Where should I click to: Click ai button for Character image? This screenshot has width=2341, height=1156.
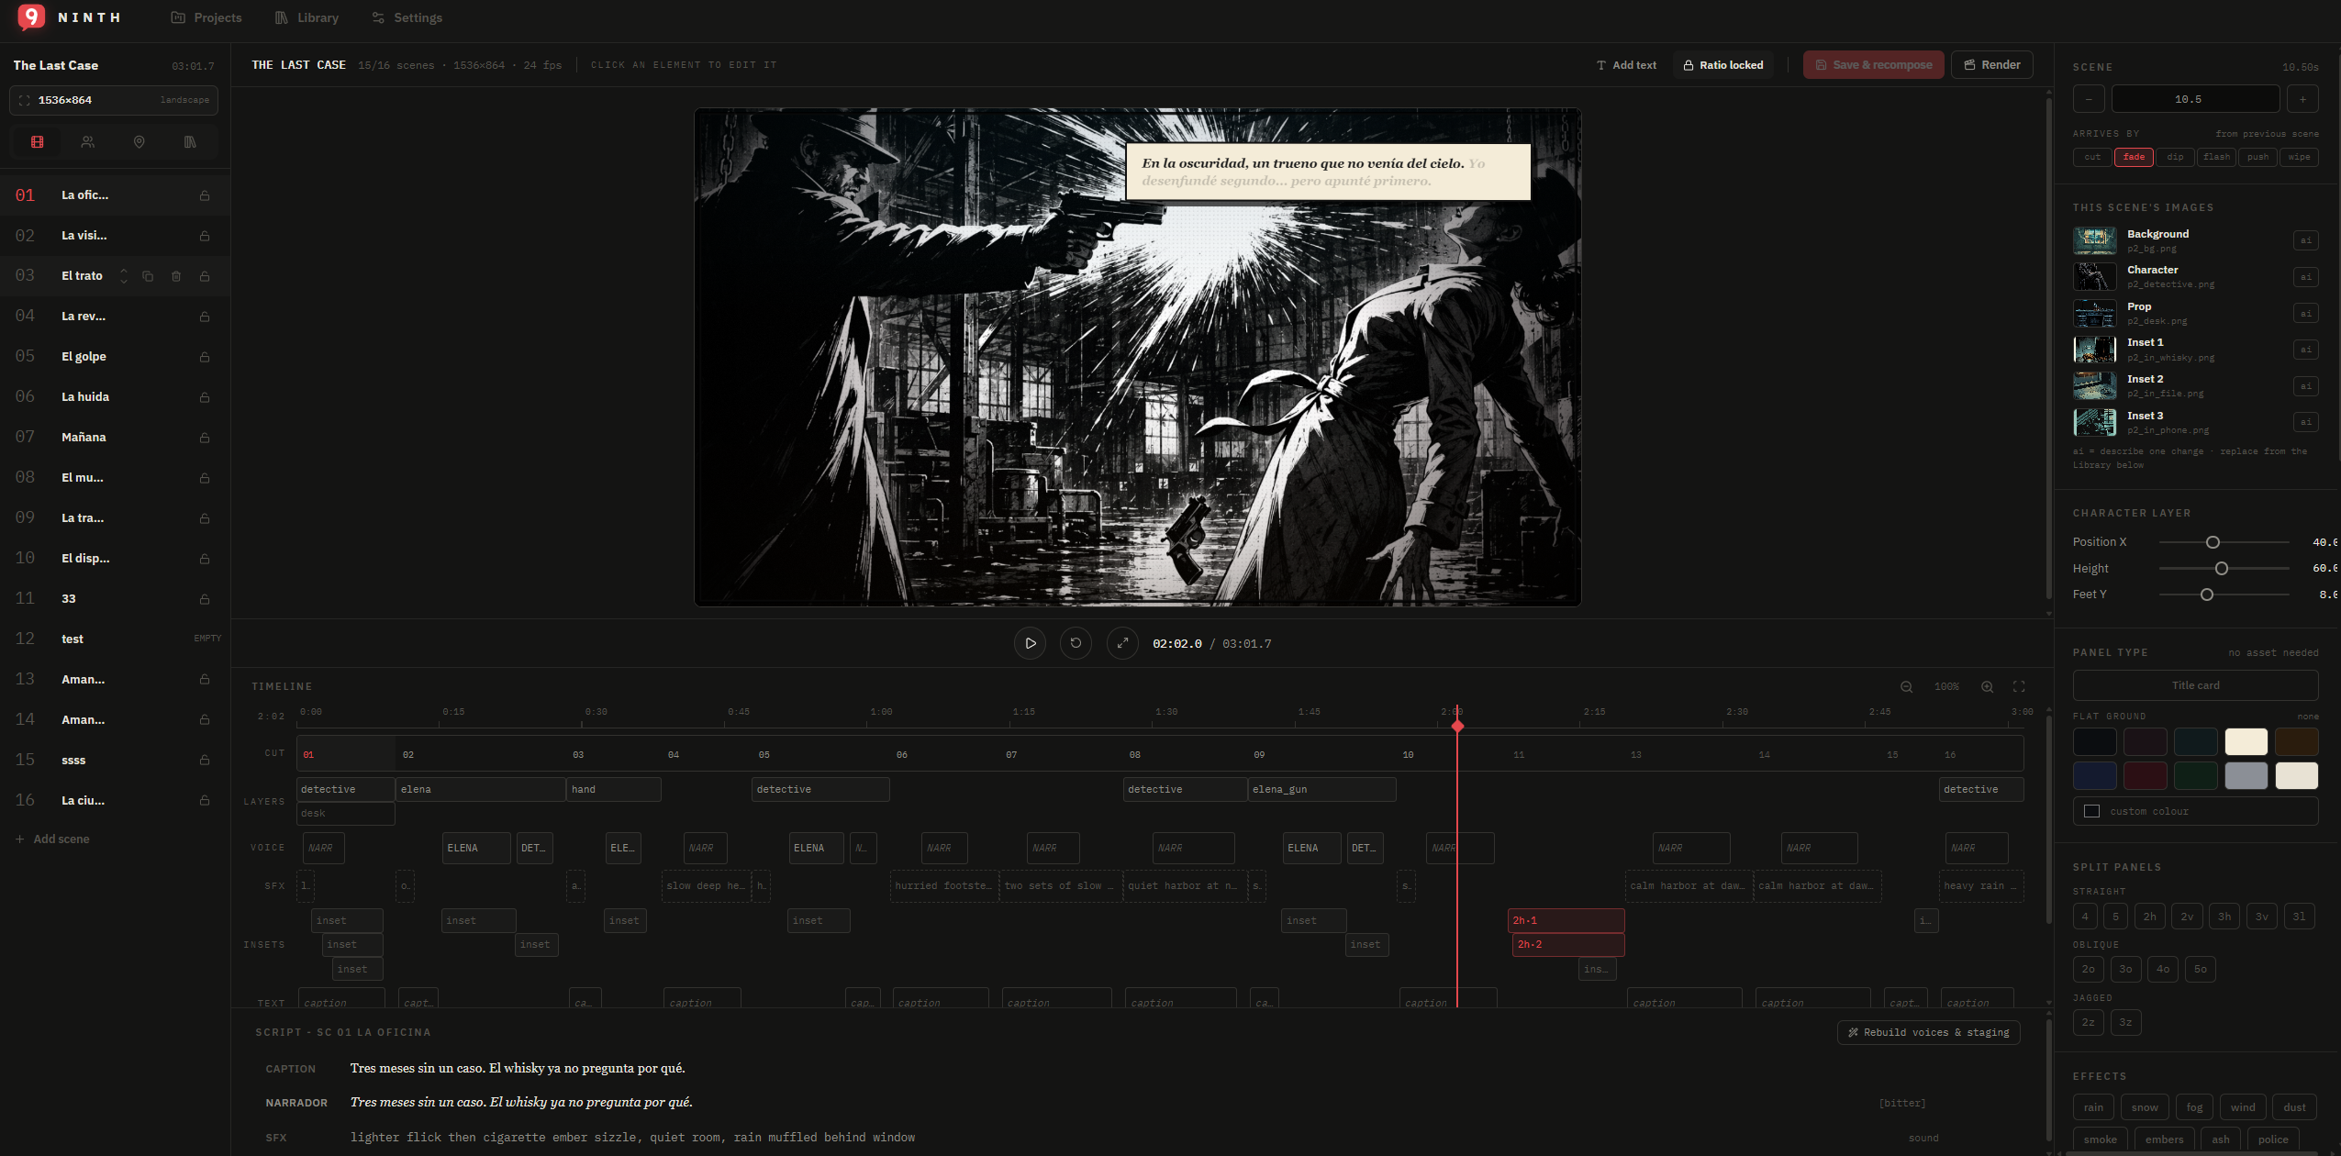pyautogui.click(x=2305, y=277)
